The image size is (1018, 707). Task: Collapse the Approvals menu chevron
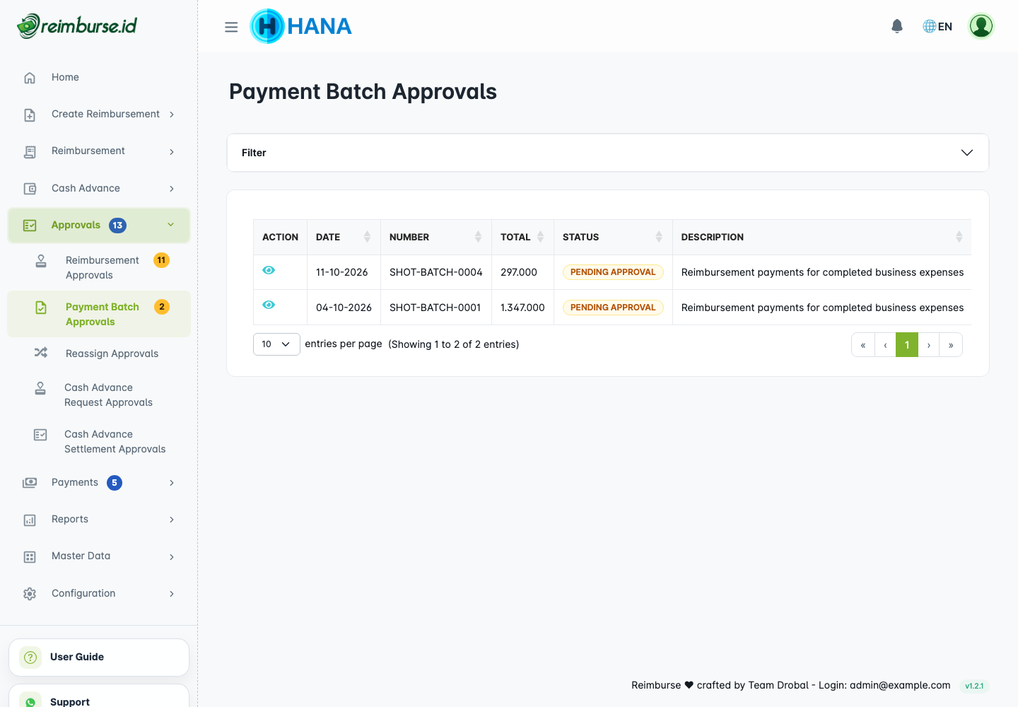pyautogui.click(x=170, y=225)
